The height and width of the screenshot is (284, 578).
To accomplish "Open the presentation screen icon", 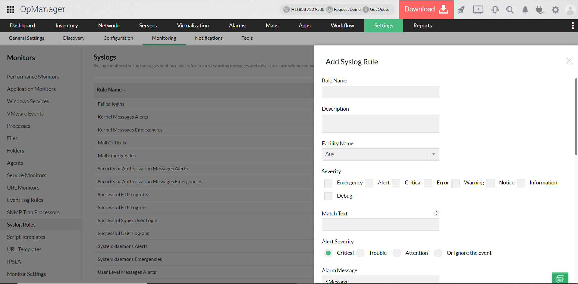I will 478,10.
